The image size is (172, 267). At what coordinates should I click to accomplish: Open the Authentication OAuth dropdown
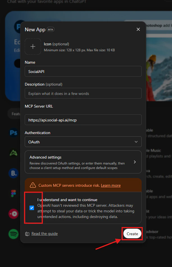pos(83,142)
